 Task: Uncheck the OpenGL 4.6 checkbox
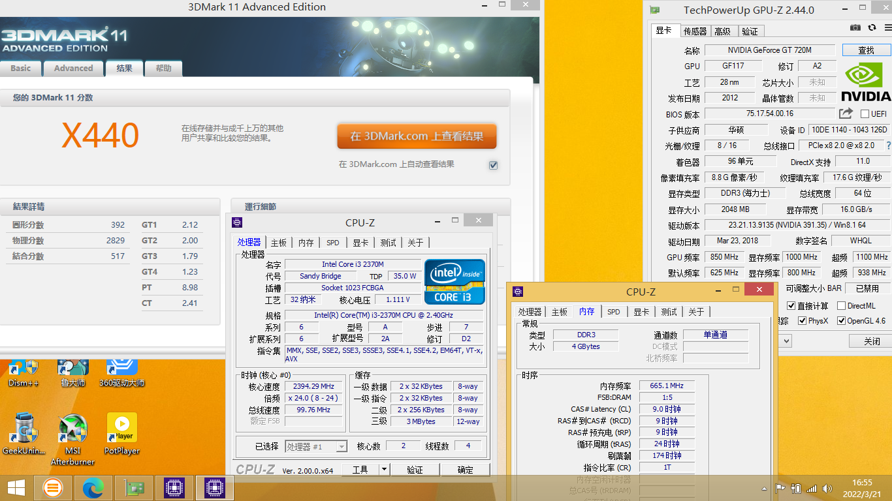(x=842, y=321)
